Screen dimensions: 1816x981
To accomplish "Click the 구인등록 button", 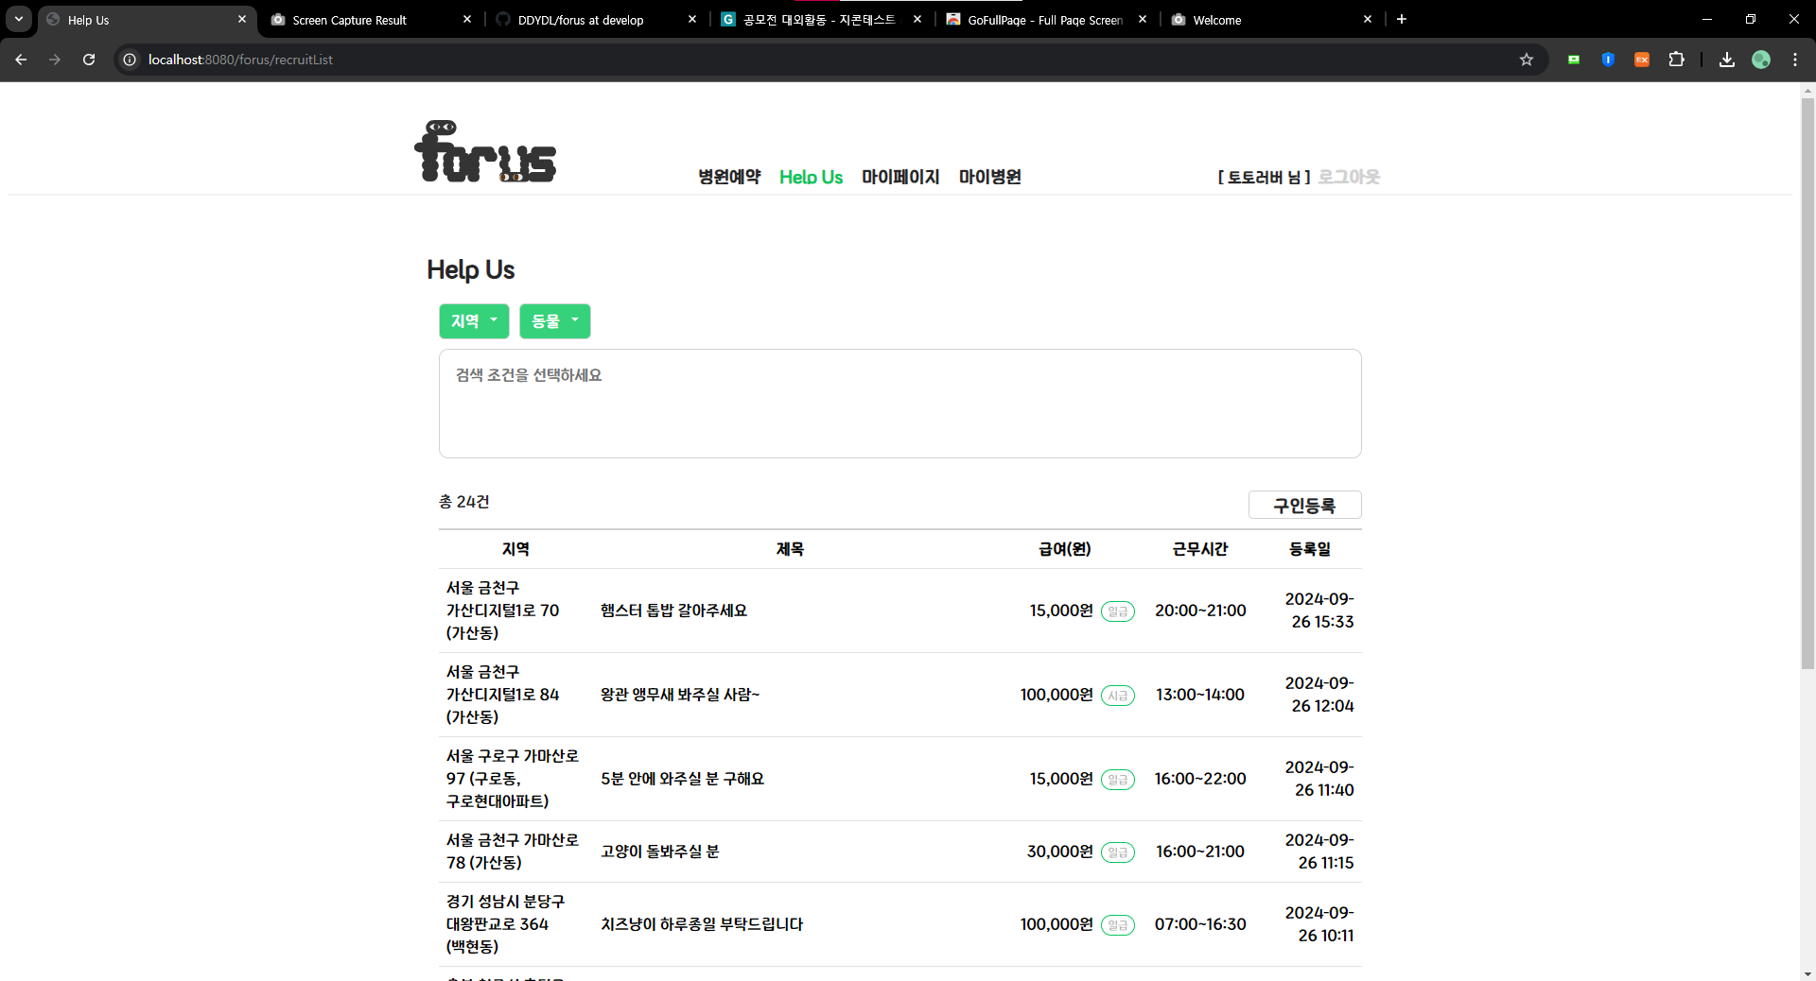I will click(x=1304, y=506).
